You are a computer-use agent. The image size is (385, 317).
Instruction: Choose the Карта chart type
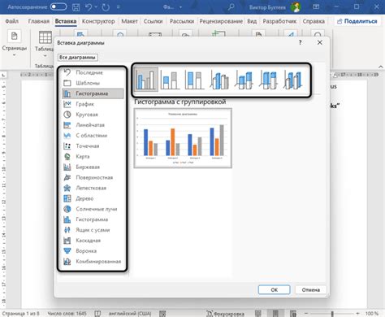pyautogui.click(x=93, y=157)
